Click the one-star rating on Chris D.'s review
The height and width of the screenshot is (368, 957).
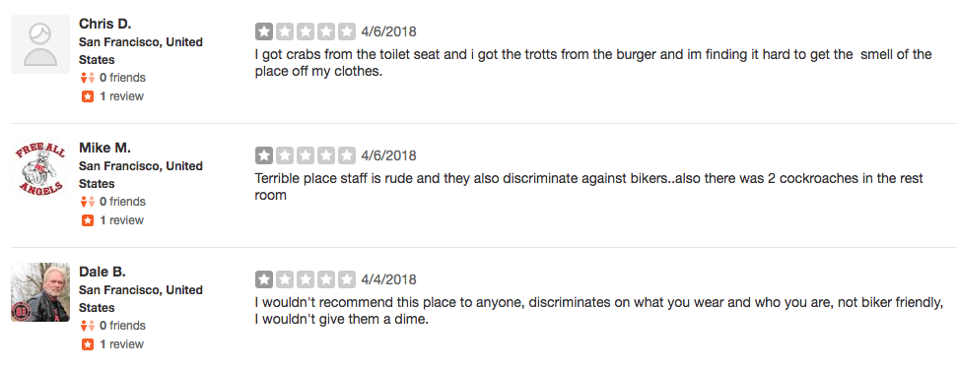pos(306,31)
